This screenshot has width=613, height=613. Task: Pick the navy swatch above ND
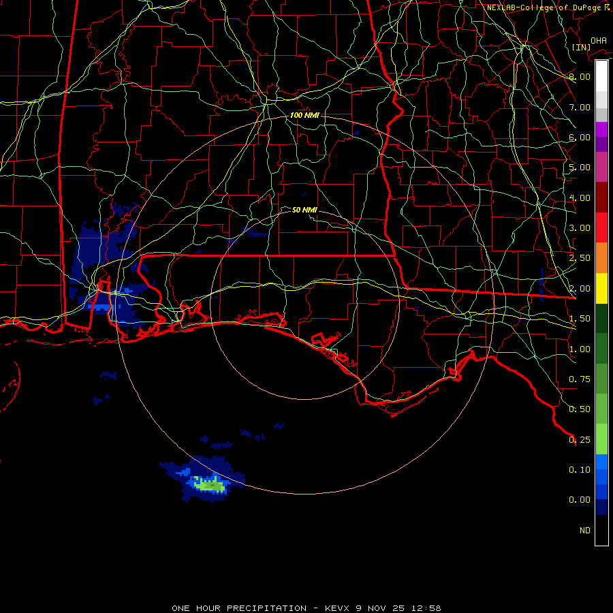601,507
